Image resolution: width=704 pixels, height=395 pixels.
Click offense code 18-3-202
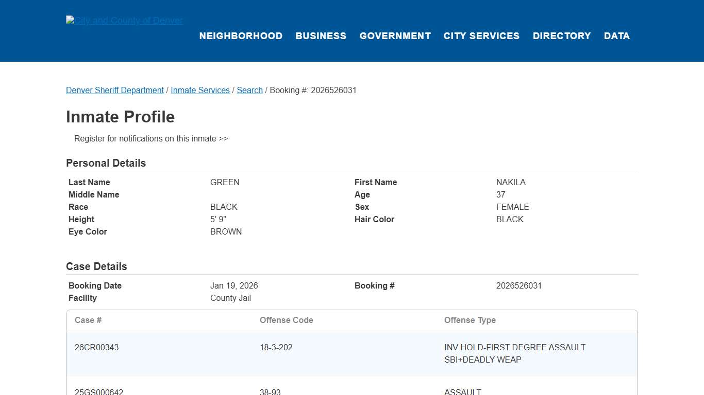click(276, 347)
